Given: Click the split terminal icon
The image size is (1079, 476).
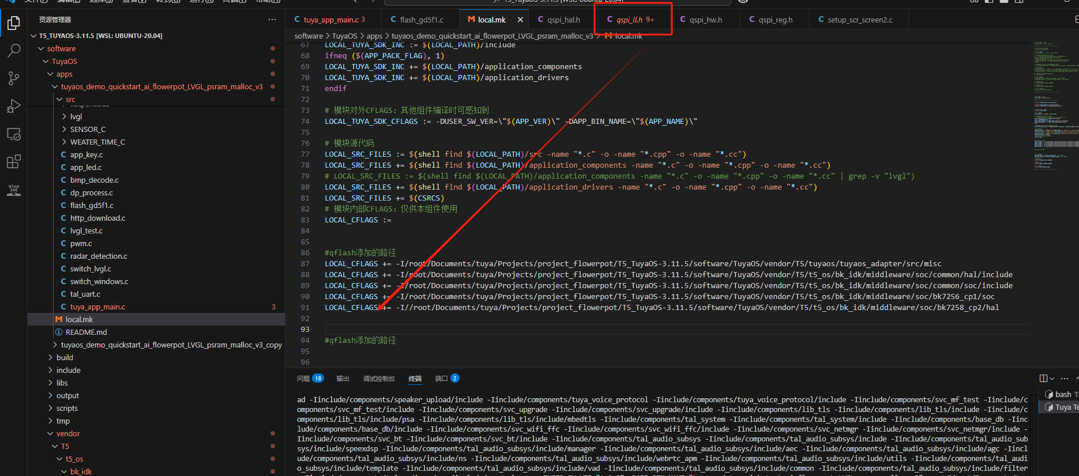Looking at the screenshot, I should tap(1044, 379).
